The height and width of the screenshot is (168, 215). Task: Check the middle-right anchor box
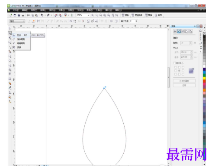click(183, 71)
